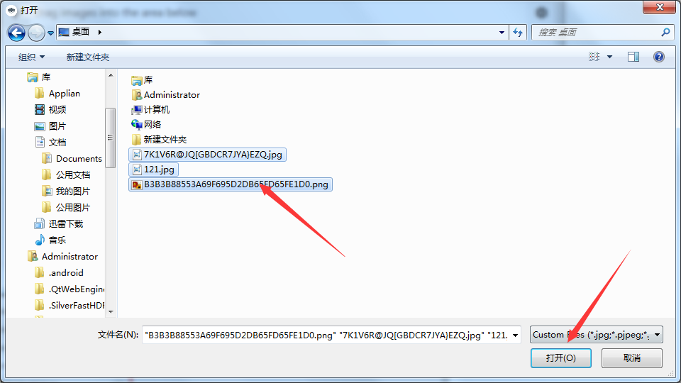
Task: Expand the 桌面 breadcrumb arrow
Action: (x=100, y=32)
